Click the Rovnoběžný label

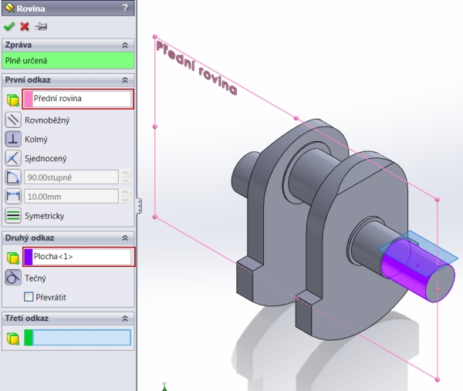click(47, 120)
